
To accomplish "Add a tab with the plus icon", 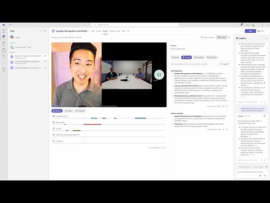I will coord(128,31).
